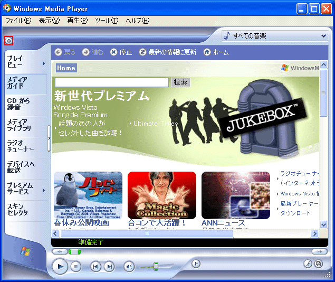Click the color chooser brush icon
The image size is (335, 282).
coord(308,264)
